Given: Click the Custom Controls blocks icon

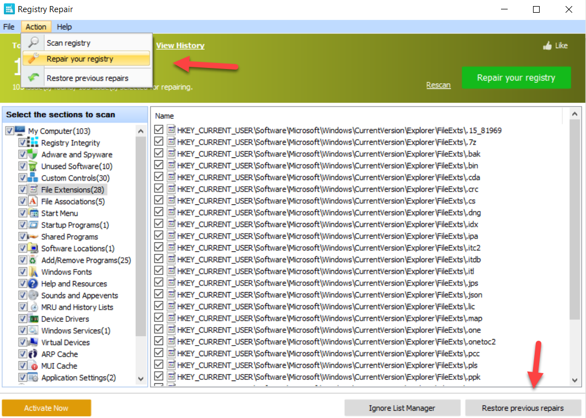Looking at the screenshot, I should coord(33,178).
